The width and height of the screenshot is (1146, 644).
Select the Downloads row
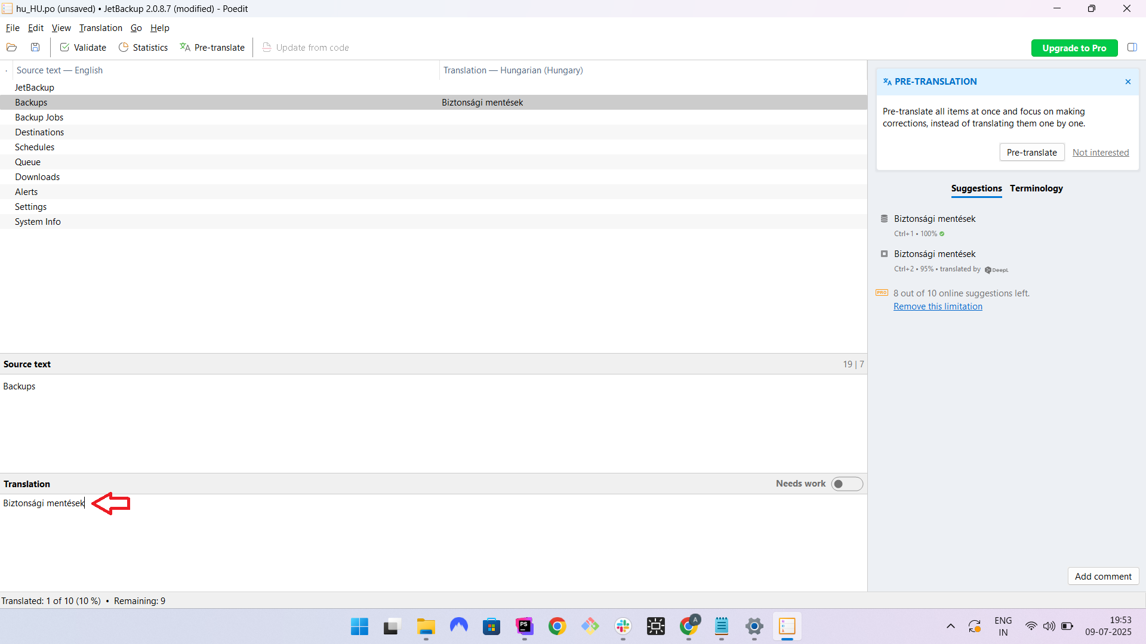[433, 177]
